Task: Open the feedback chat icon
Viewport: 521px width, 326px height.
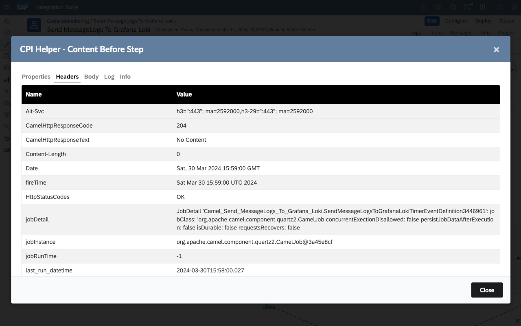Action: [438, 7]
